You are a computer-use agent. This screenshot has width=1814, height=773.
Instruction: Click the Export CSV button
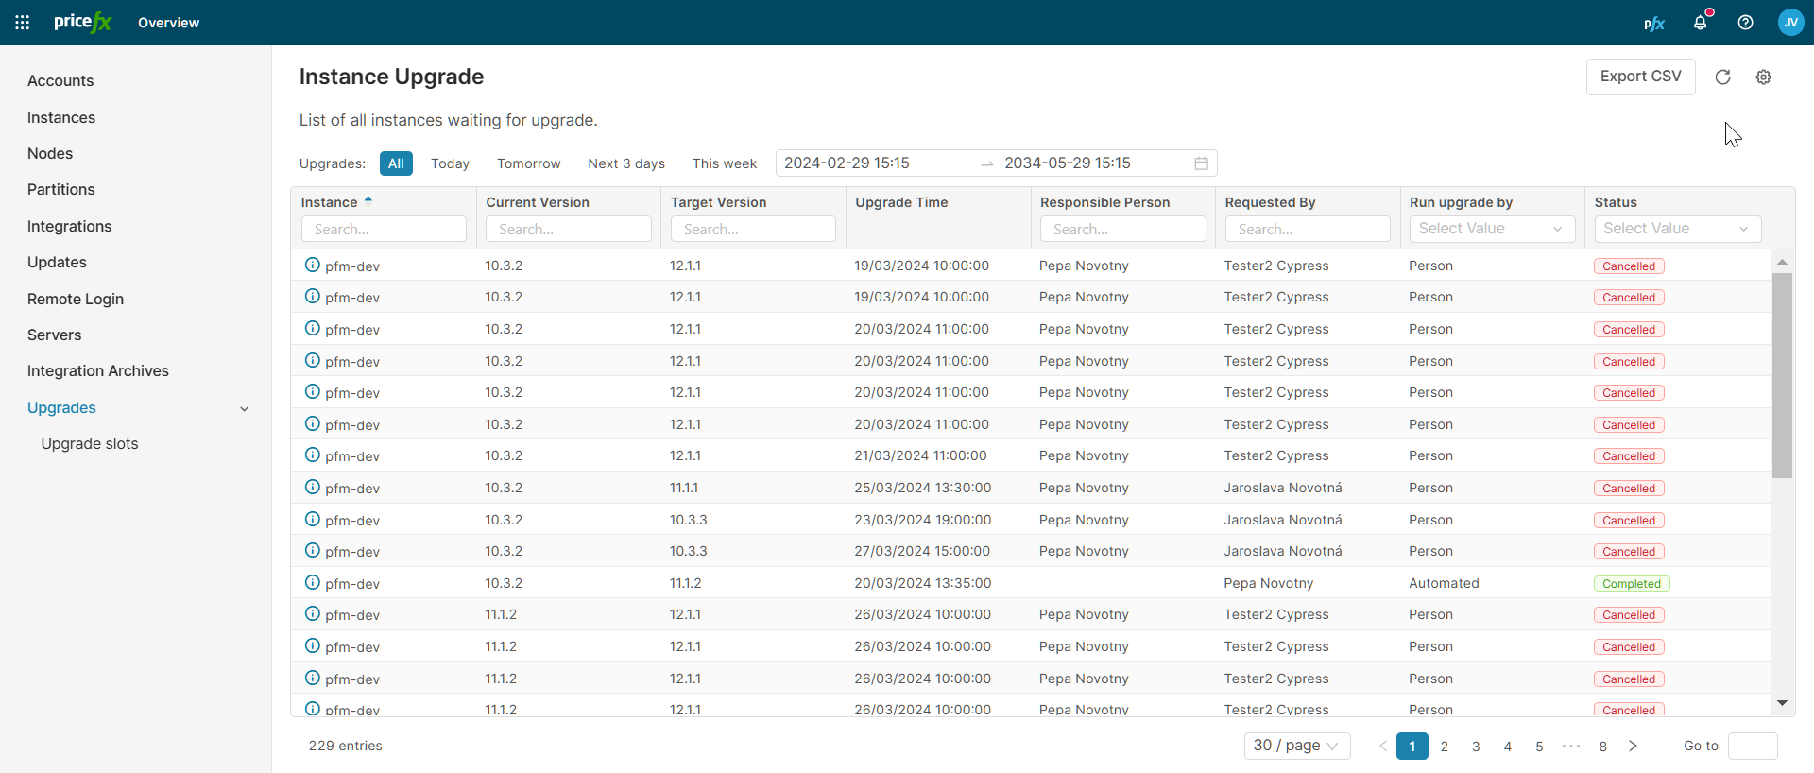coord(1640,77)
